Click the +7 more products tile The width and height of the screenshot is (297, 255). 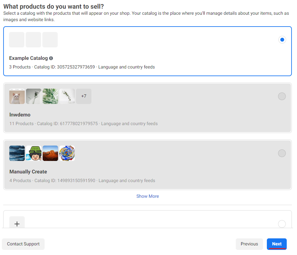tap(84, 96)
